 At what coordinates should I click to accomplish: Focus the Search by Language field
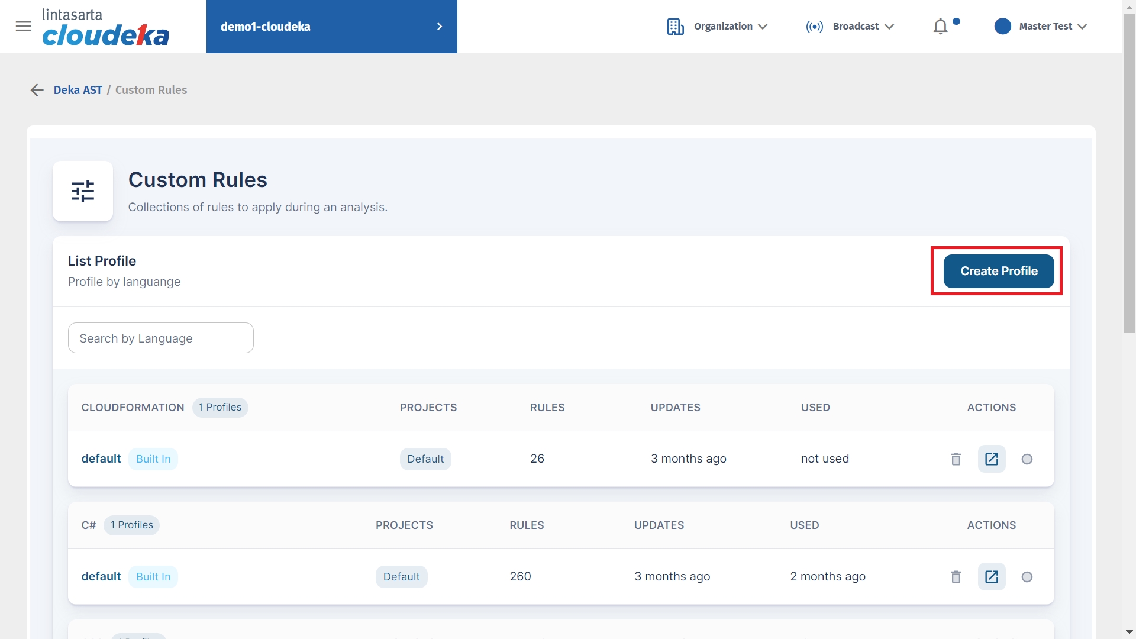point(160,338)
